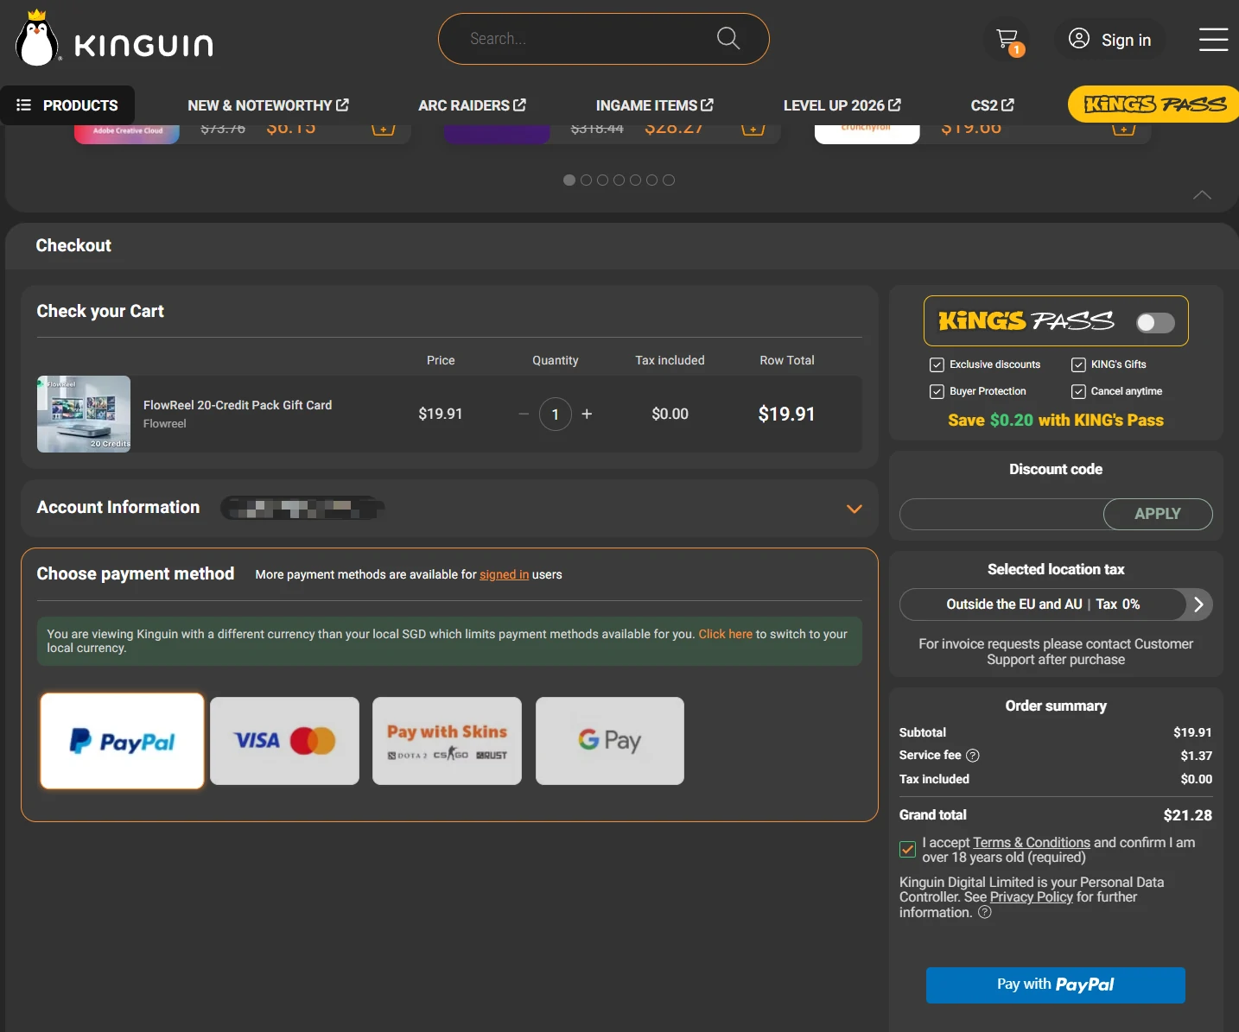Open the shopping cart icon
This screenshot has height=1032, width=1239.
pyautogui.click(x=1007, y=40)
